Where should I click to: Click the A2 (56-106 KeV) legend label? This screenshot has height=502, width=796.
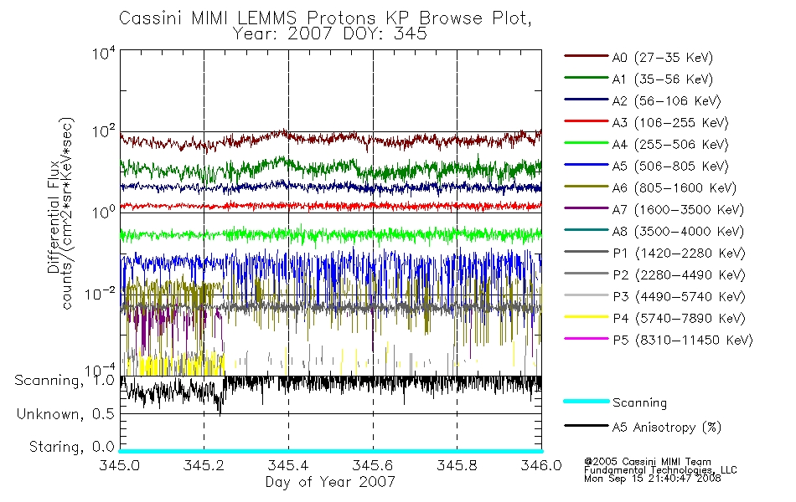point(667,101)
